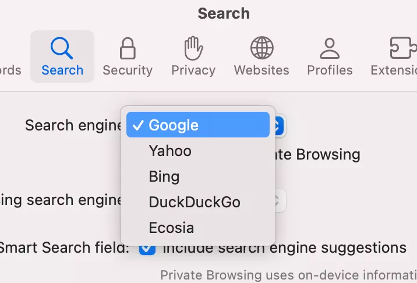Screen dimensions: 417x283
Task: Click the checkmark beside Google
Action: pos(138,125)
